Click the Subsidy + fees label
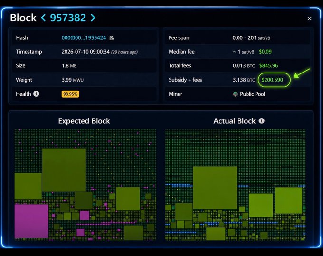 pos(185,80)
